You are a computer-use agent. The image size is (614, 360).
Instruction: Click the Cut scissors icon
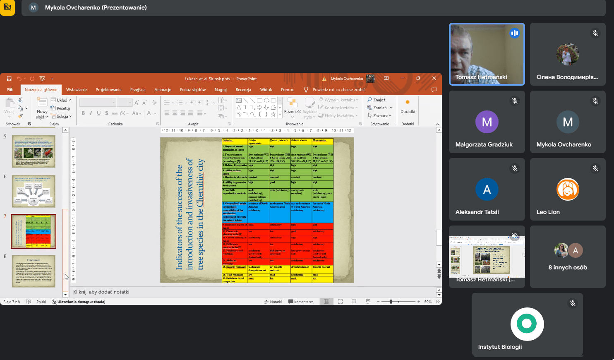pos(20,100)
